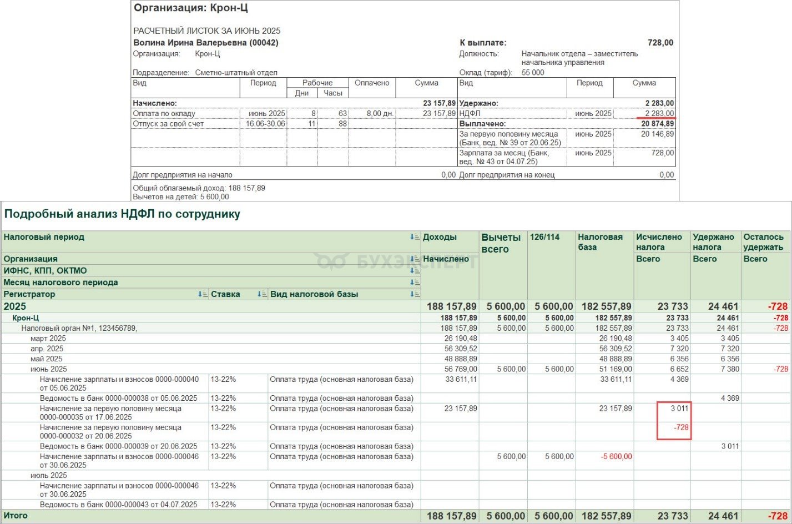The width and height of the screenshot is (792, 524).
Task: Select Налоговый орган №1, 123456789 row
Action: 396,328
